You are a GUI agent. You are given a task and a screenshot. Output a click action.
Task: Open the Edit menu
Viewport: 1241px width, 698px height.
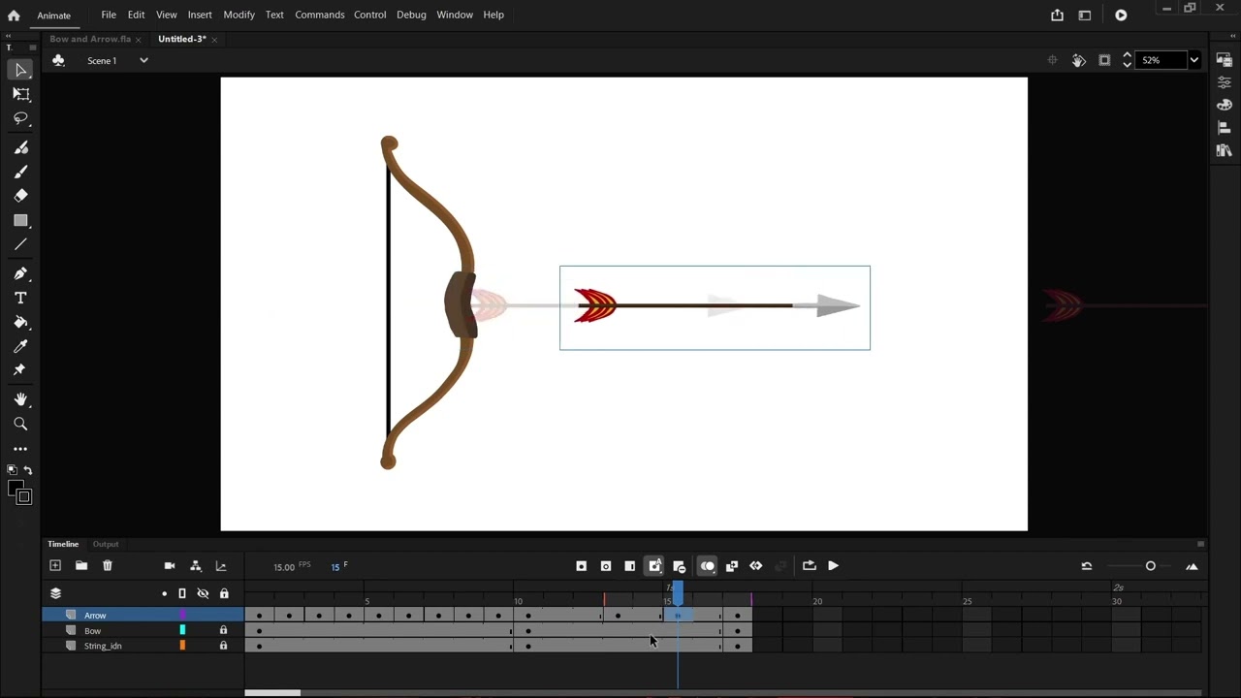tap(136, 15)
